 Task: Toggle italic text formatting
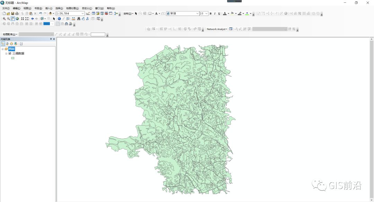pos(215,13)
